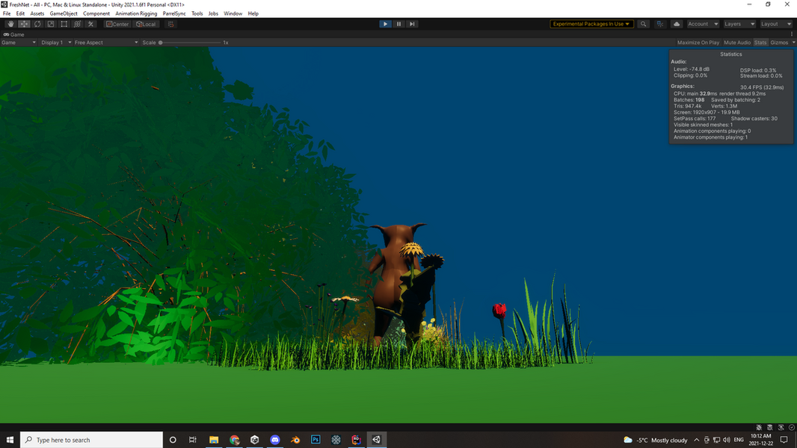Toggle handle rotation Local button
The height and width of the screenshot is (448, 797).
coord(146,24)
